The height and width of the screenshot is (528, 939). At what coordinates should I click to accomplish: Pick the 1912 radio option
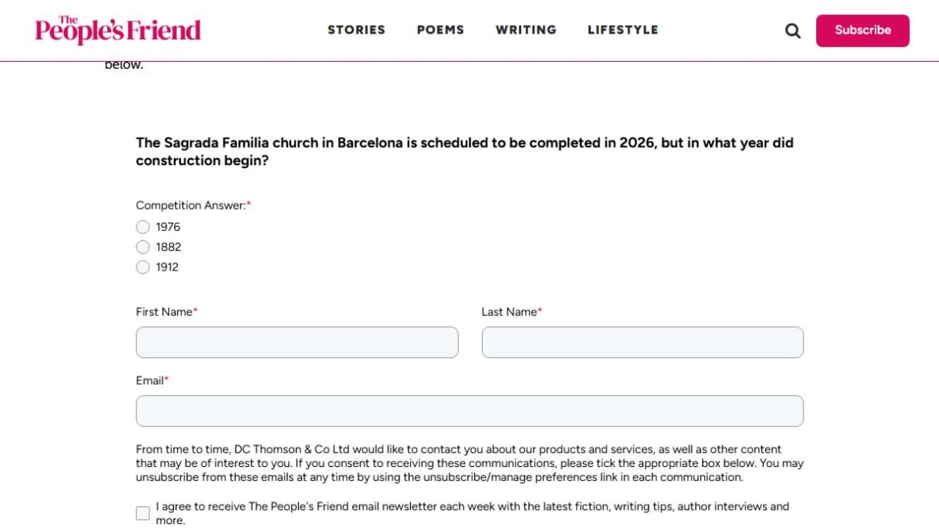pyautogui.click(x=142, y=268)
